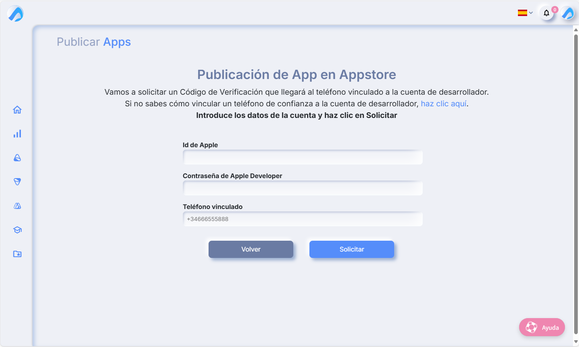579x347 pixels.
Task: Click the 'Contraseña de Apple Developer' label
Action: tap(232, 176)
